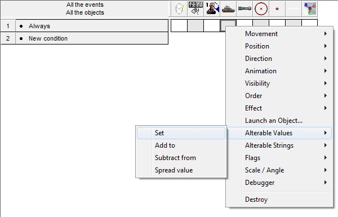The width and height of the screenshot is (338, 217).
Task: Click the Player 1 joystick icon
Action: coord(212,9)
